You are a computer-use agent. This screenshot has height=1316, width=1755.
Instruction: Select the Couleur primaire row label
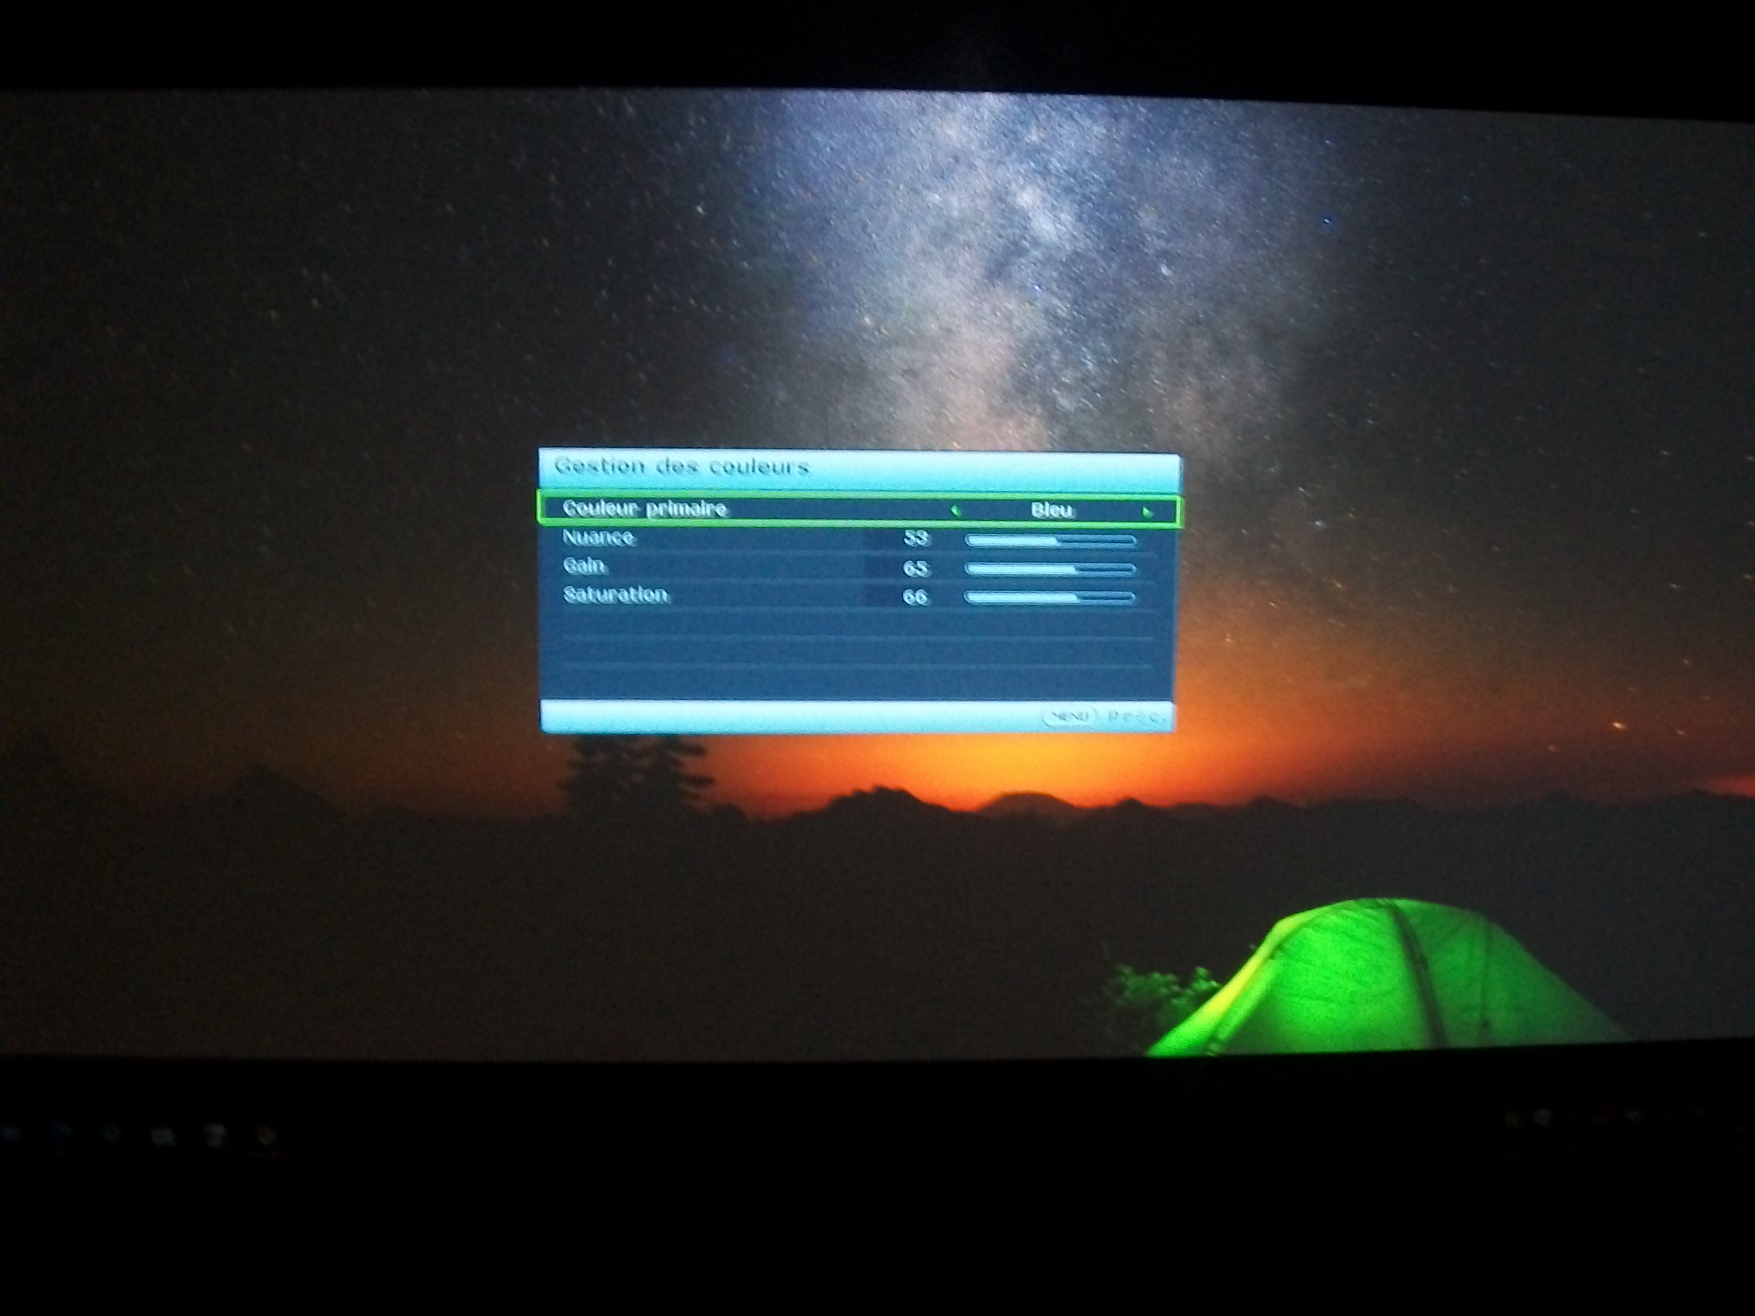point(645,509)
